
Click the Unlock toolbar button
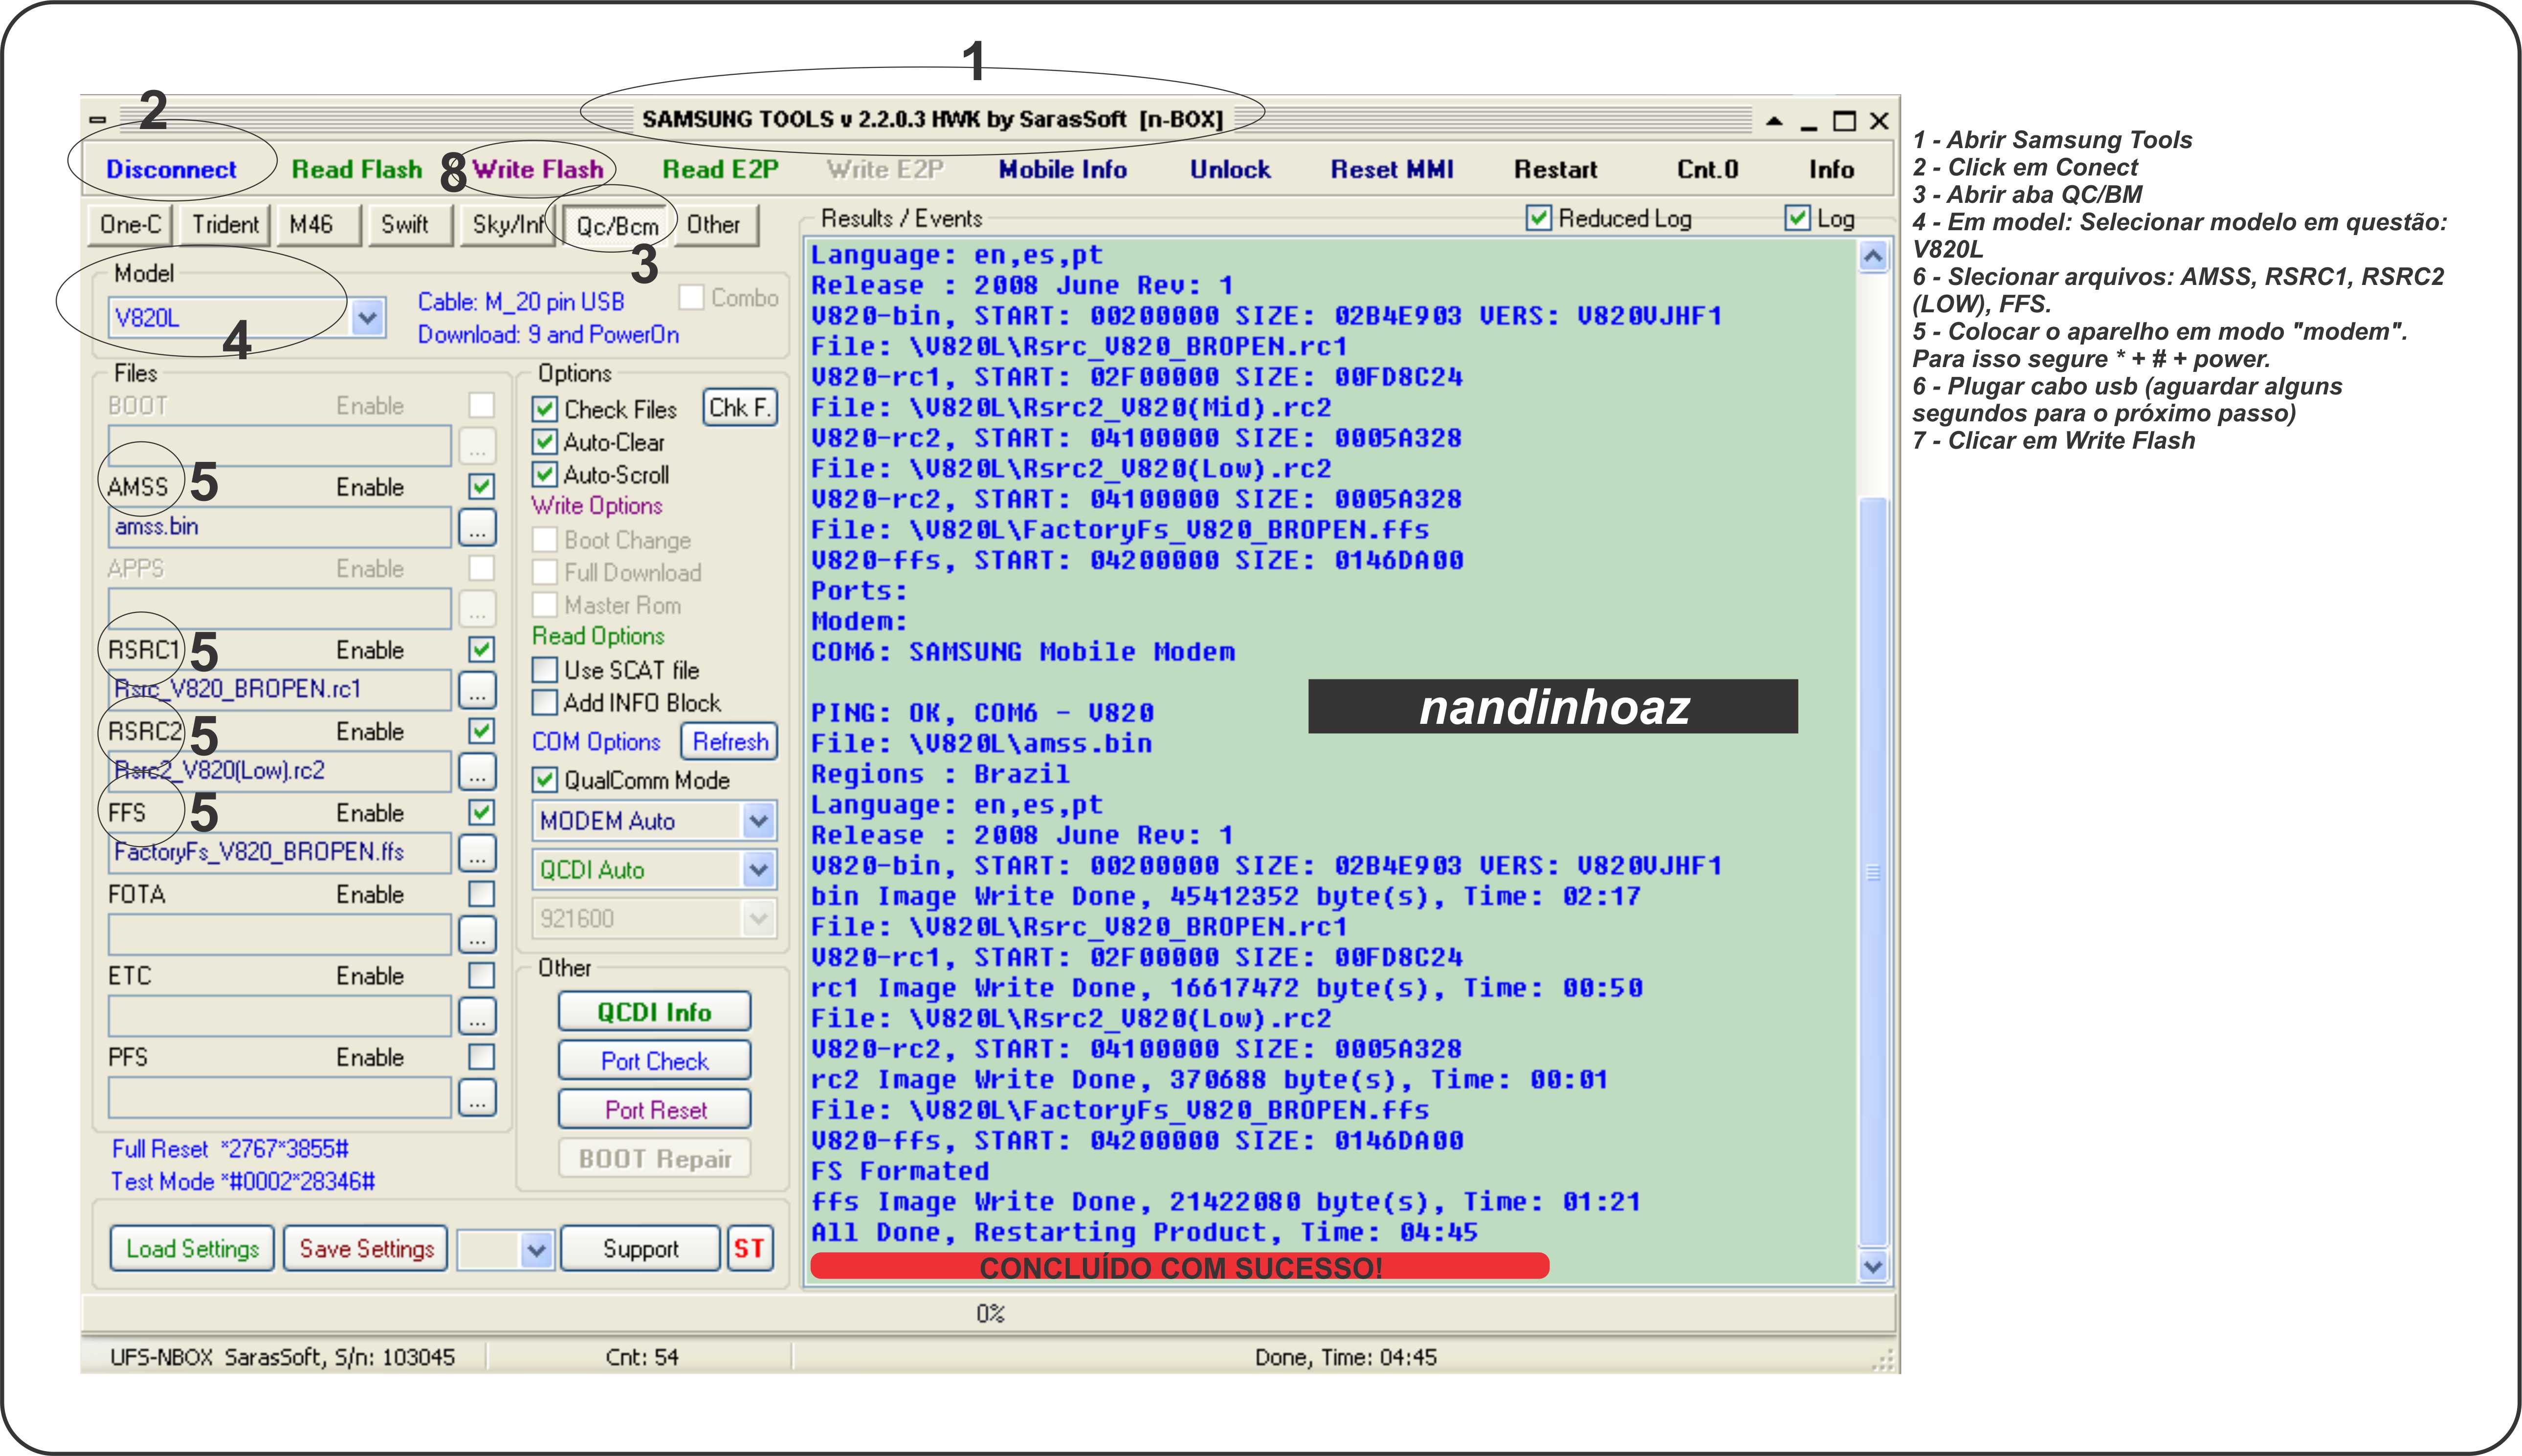coord(1230,169)
